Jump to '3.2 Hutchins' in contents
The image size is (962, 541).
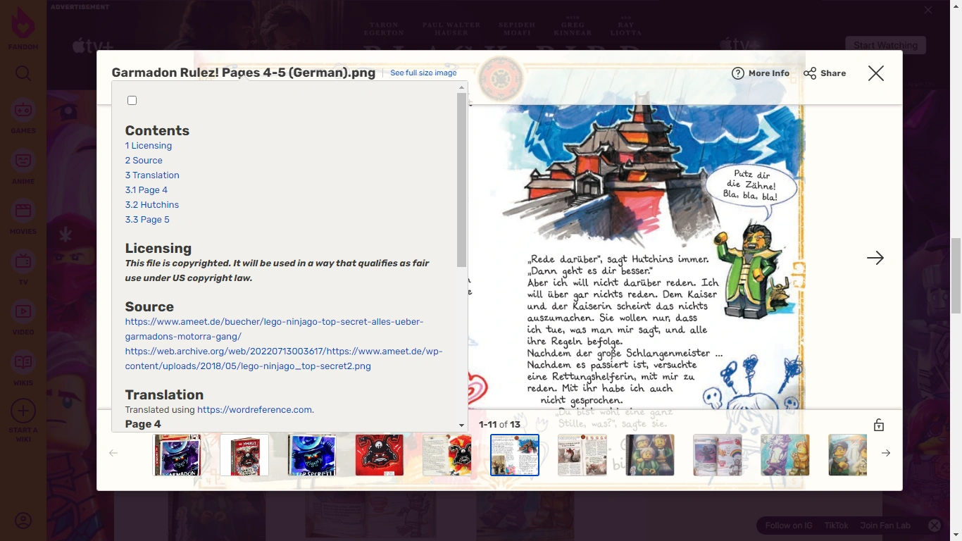pos(152,205)
